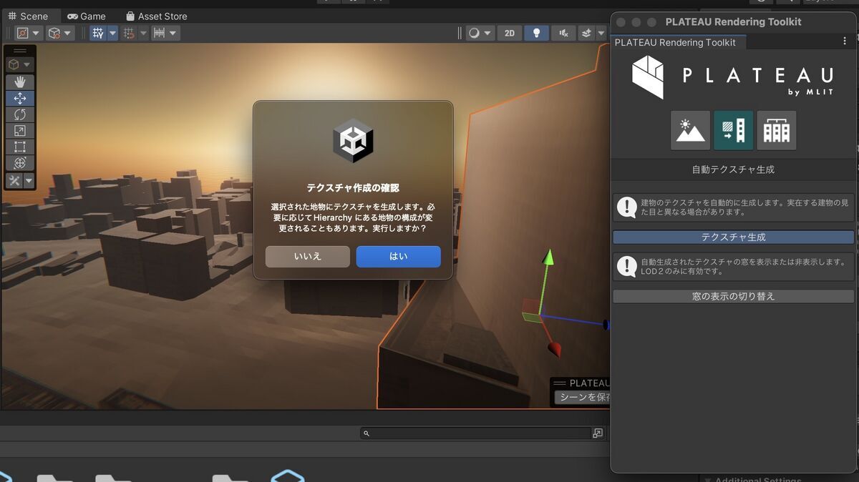The image size is (859, 482).
Task: Cancel with the いいえ button
Action: [308, 256]
